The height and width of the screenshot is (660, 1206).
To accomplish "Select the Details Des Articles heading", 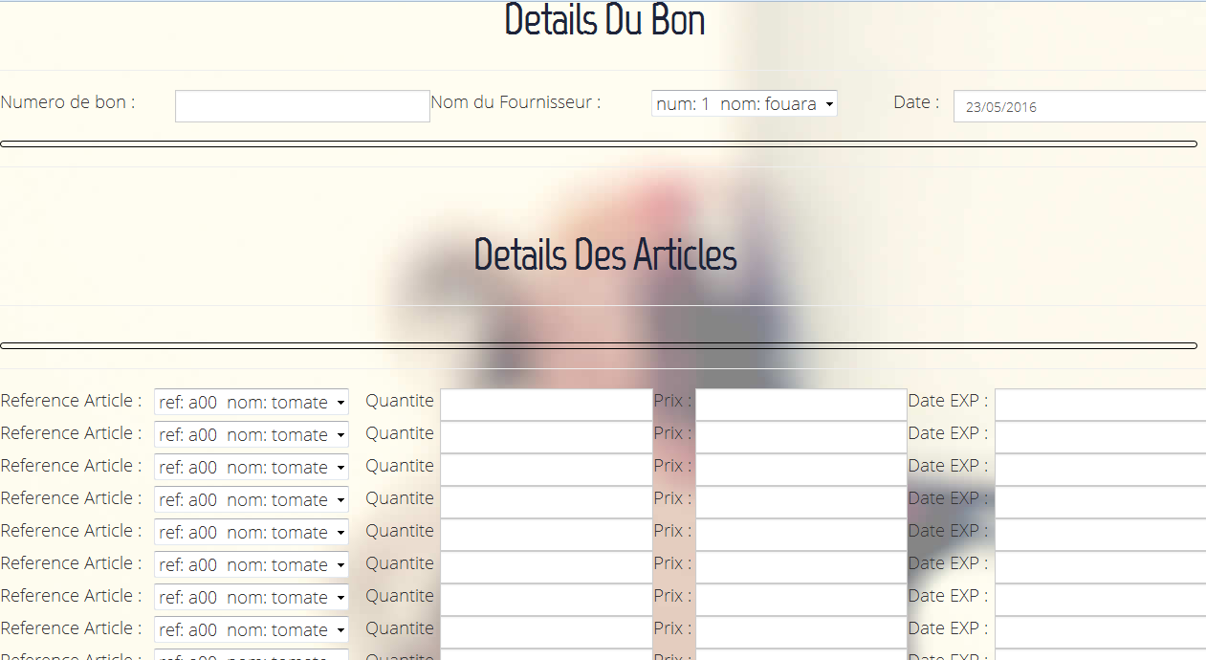I will pos(603,254).
